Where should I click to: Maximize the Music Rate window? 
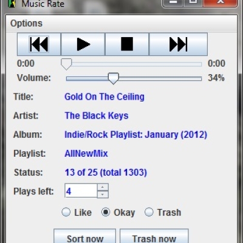[193, 3]
